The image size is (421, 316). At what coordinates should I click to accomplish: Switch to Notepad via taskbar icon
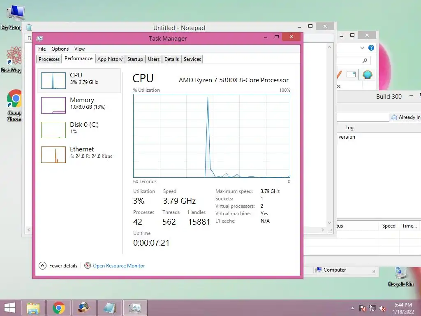click(x=109, y=308)
